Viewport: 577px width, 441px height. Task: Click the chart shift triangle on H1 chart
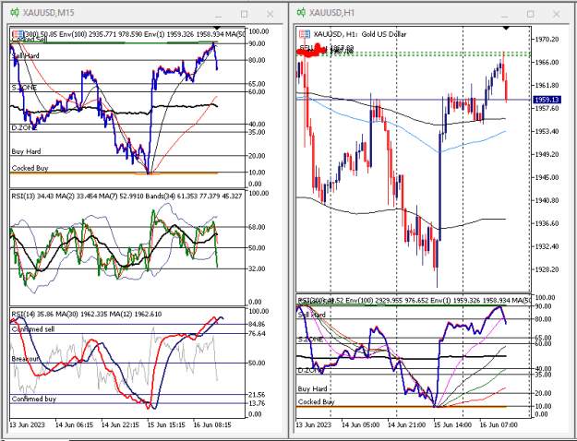pos(506,28)
